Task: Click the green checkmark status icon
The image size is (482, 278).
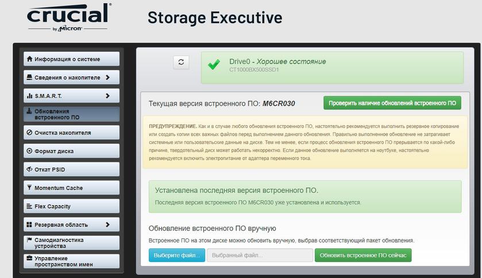Action: (214, 65)
